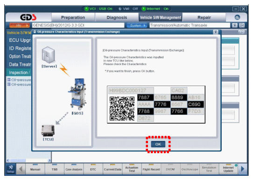Open the Repair tab

[204, 17]
